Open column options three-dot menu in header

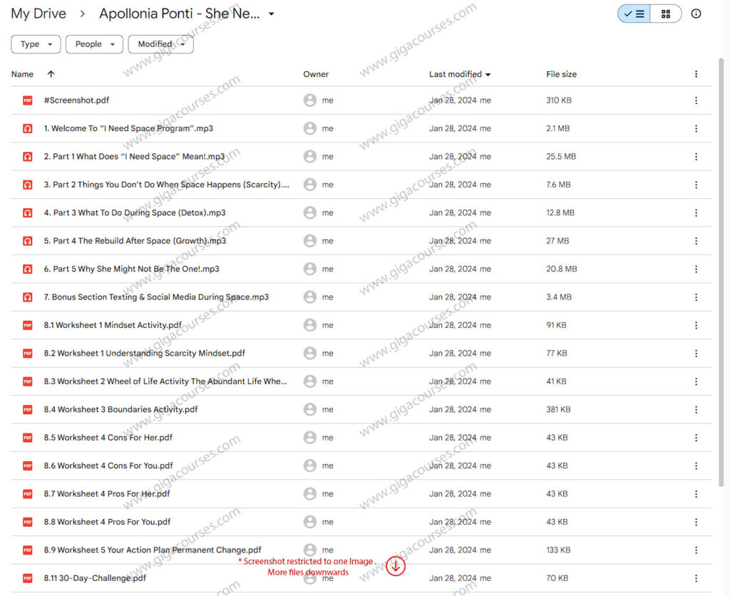pos(696,74)
